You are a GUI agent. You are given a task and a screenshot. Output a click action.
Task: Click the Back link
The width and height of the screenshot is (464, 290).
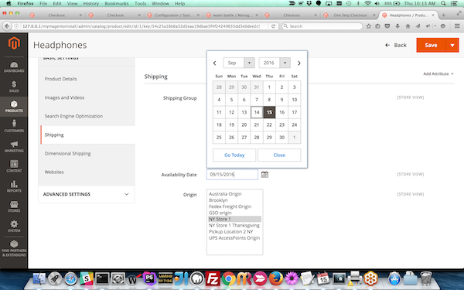coord(396,46)
